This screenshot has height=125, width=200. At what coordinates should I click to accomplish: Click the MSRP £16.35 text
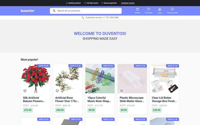click(31, 106)
